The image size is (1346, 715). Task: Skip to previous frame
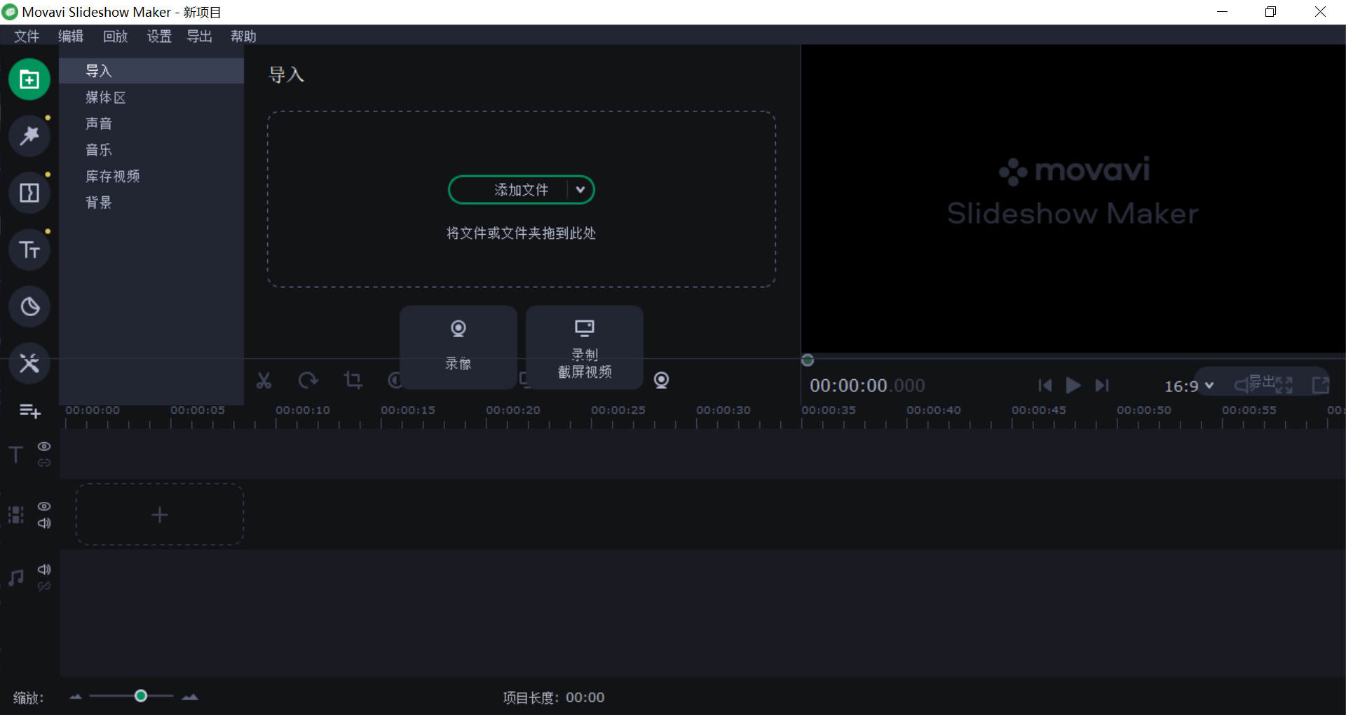[1045, 386]
